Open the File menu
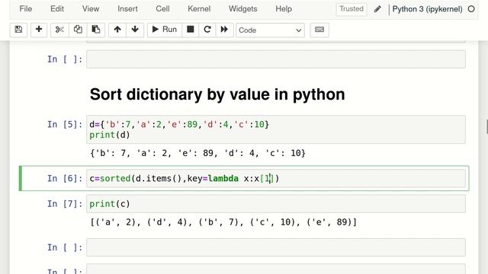This screenshot has height=274, width=488. click(25, 8)
